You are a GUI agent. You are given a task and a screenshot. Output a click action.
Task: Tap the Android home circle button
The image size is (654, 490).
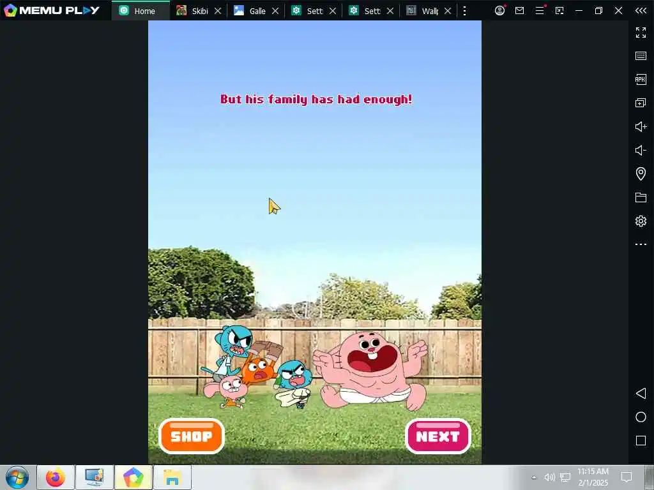(641, 417)
